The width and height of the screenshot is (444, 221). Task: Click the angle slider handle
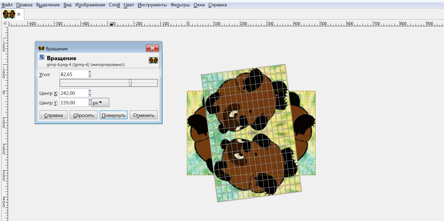130,83
